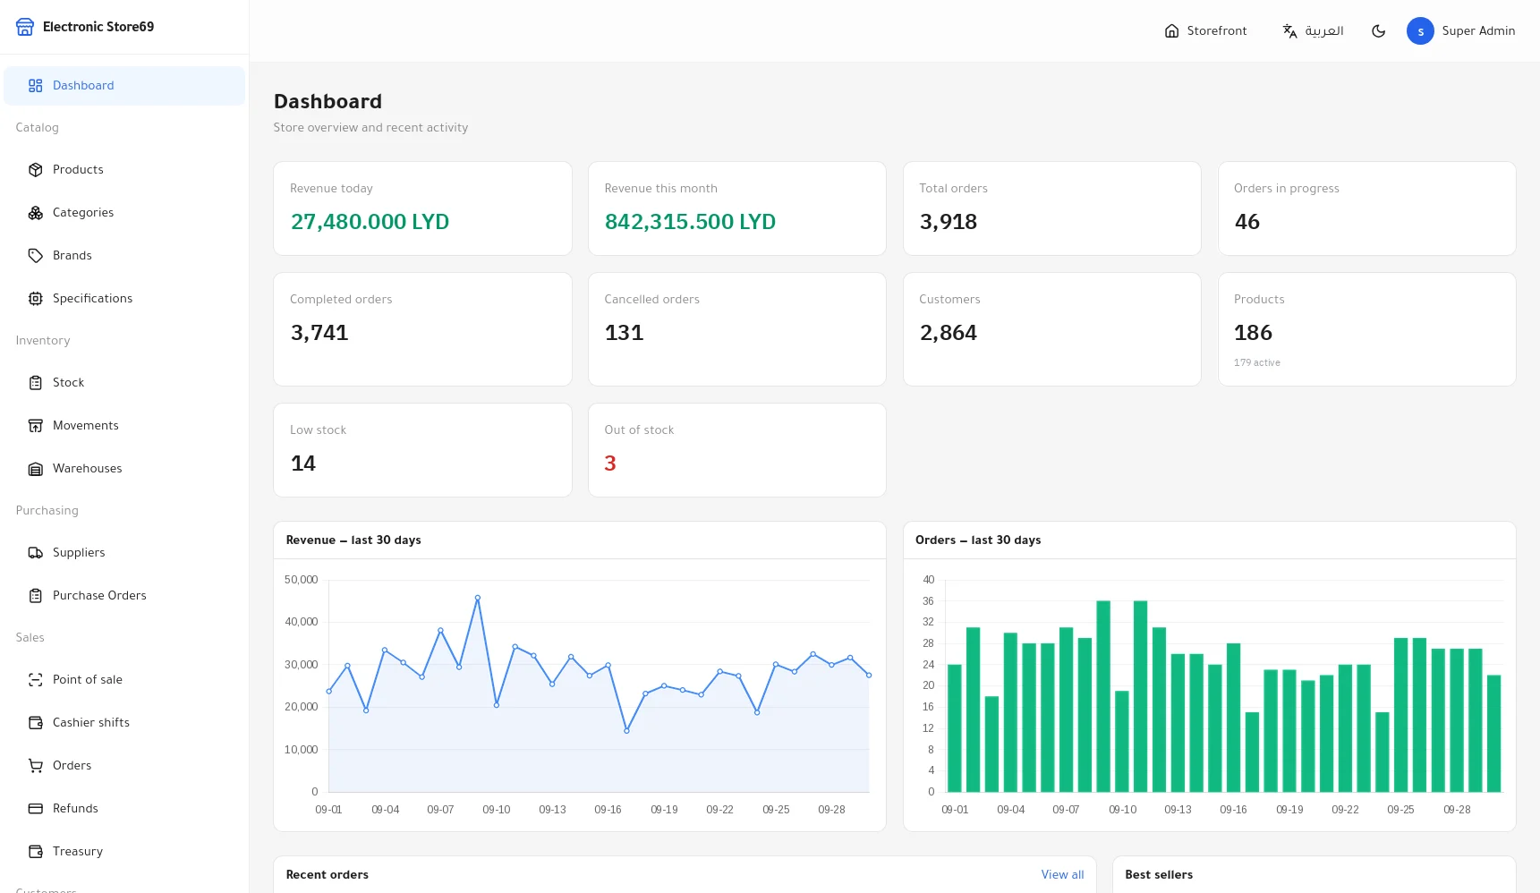Go to Cashier shifts page
Screen dimensions: 1540x893
pyautogui.click(x=124, y=723)
